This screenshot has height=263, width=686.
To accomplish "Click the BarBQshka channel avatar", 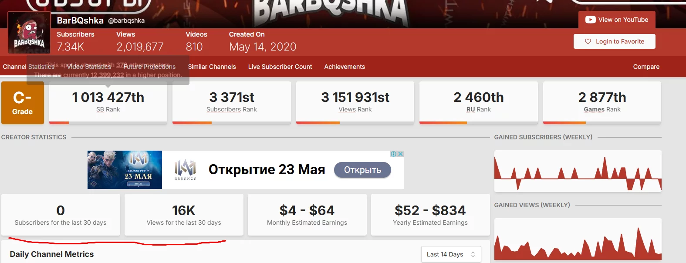I will tap(29, 33).
